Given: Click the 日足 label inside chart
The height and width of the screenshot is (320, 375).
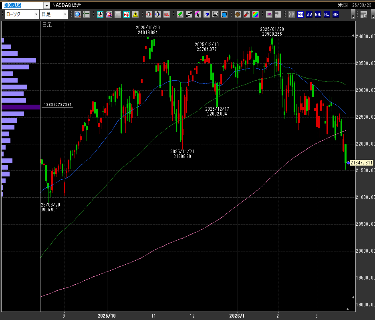Looking at the screenshot, I should click(x=47, y=24).
